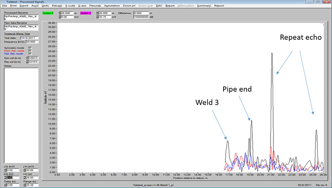
Task: Click the y-hi (mV) stepper arrows
Action: pos(24,170)
